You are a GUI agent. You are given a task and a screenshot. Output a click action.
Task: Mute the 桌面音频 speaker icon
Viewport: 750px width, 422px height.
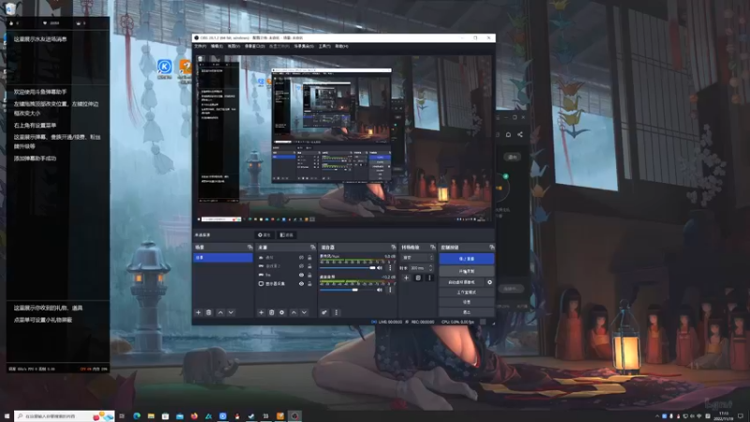pos(380,290)
